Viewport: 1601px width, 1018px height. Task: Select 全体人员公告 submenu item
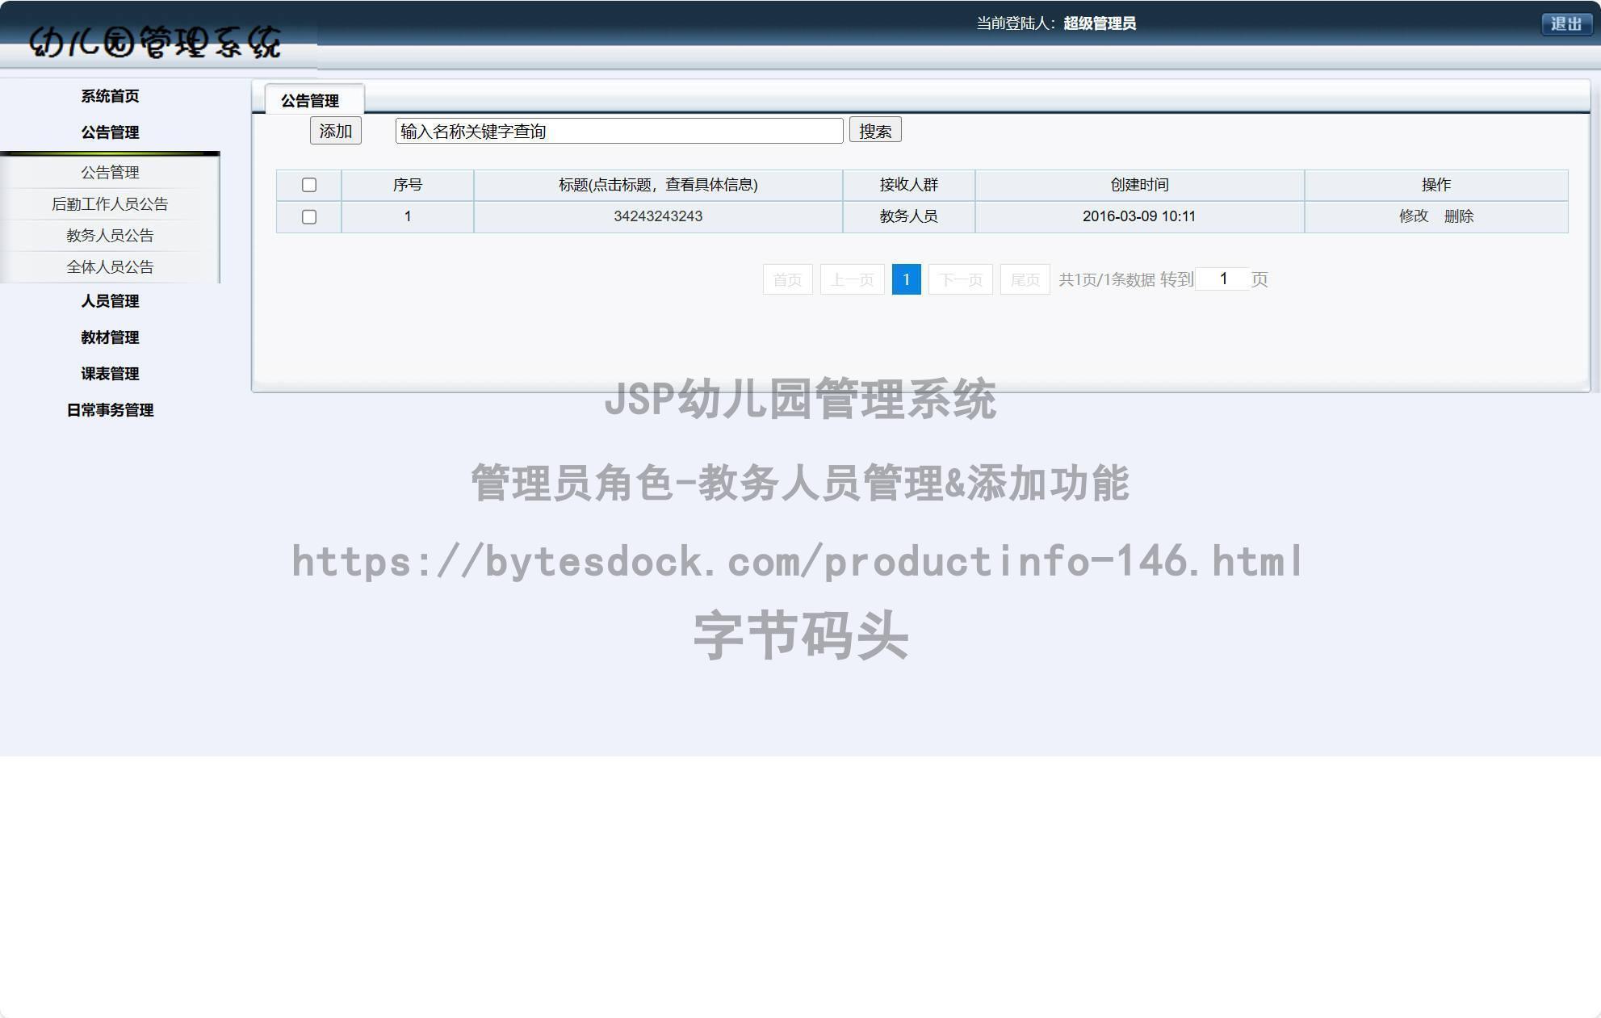click(x=110, y=266)
